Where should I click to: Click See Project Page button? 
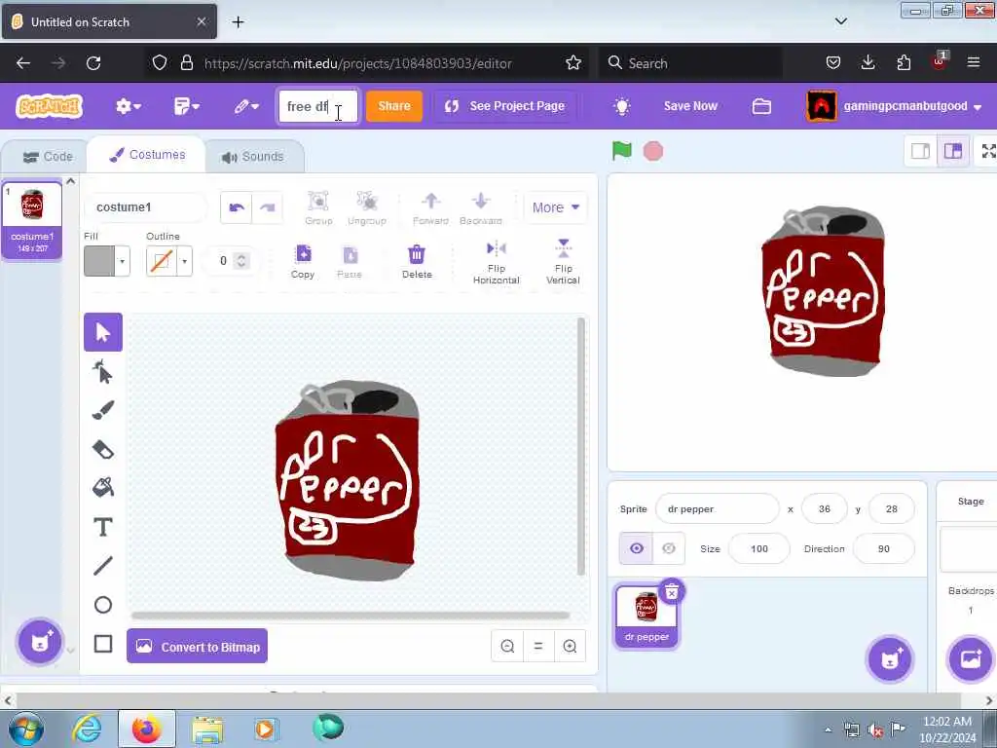505,106
